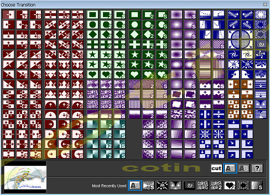270x195 pixels.
Task: Choose the top-left red push-right arrow transition
Action: [8, 15]
